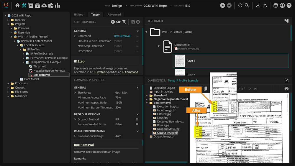Image resolution: width=295 pixels, height=166 pixels.
Task: Jump to last page in viewer
Action: pyautogui.click(x=256, y=88)
